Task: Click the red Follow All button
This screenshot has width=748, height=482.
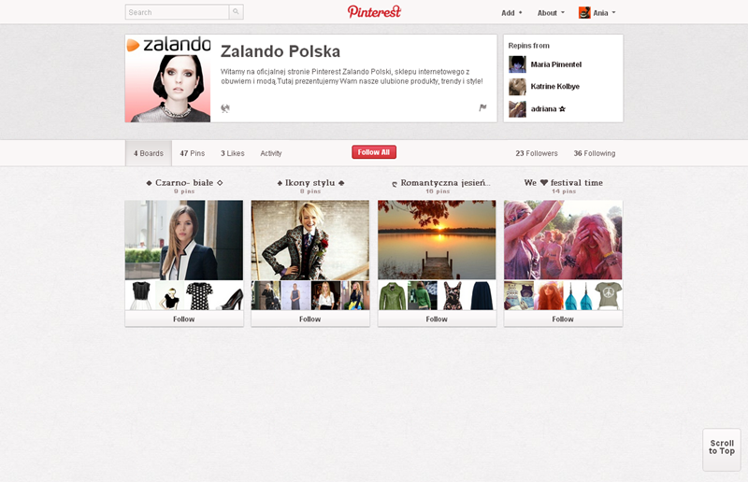Action: (x=374, y=152)
